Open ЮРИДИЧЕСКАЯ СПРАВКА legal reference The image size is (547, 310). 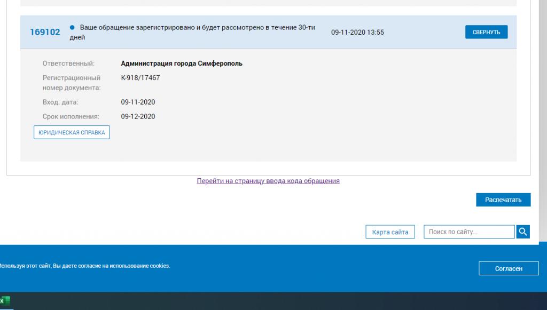(72, 132)
